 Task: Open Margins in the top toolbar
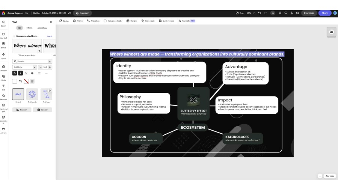[132, 21]
